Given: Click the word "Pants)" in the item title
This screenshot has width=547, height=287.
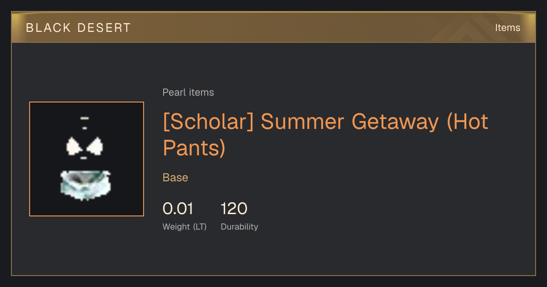Looking at the screenshot, I should coord(194,148).
